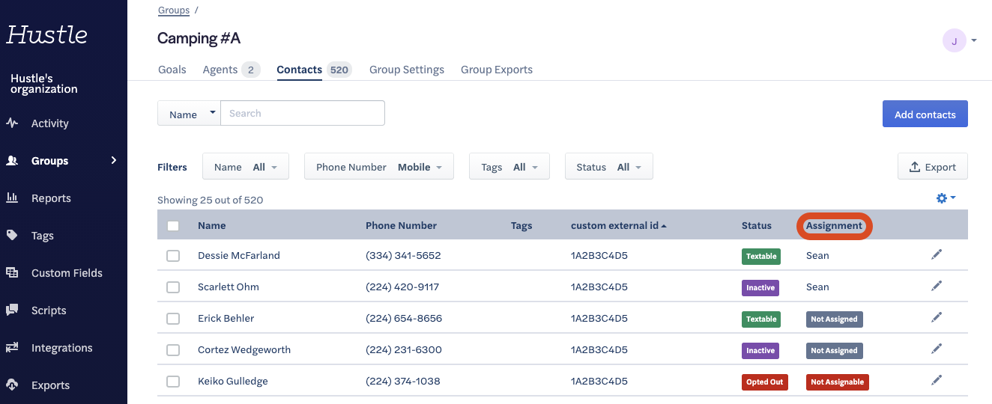992x404 pixels.
Task: Click the Status column header
Action: point(757,225)
